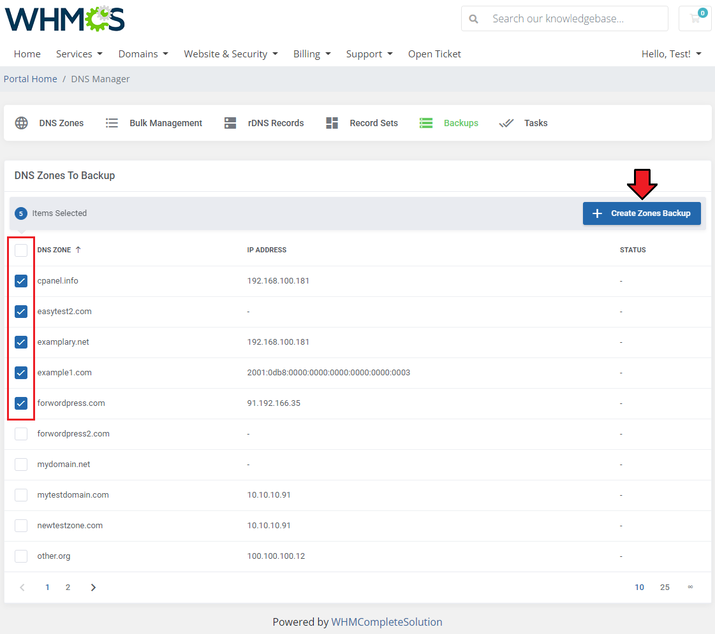Expand the Support dropdown menu
The image size is (715, 634).
pyautogui.click(x=369, y=54)
